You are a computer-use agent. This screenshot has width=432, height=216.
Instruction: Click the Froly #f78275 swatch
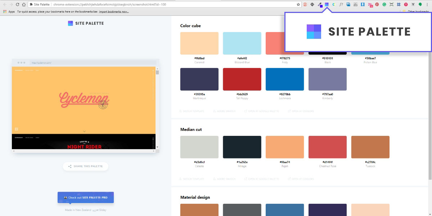[x=275, y=43]
